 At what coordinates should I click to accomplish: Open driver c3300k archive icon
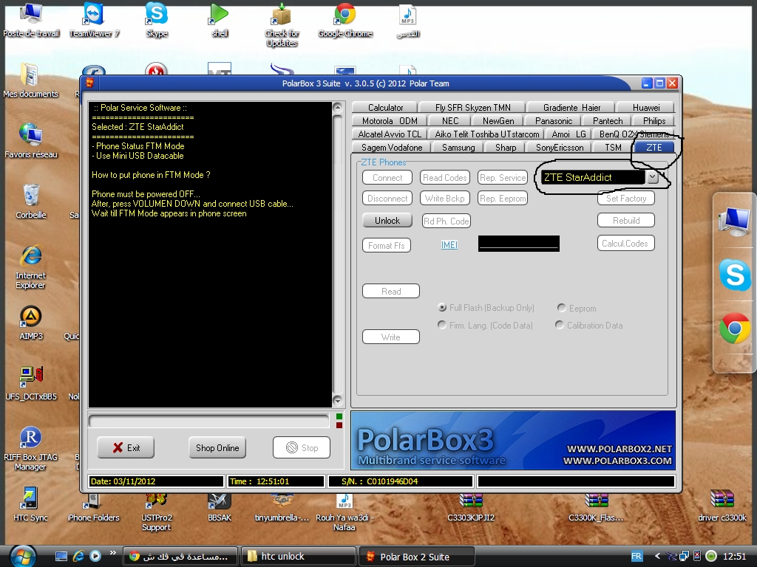pos(722,505)
